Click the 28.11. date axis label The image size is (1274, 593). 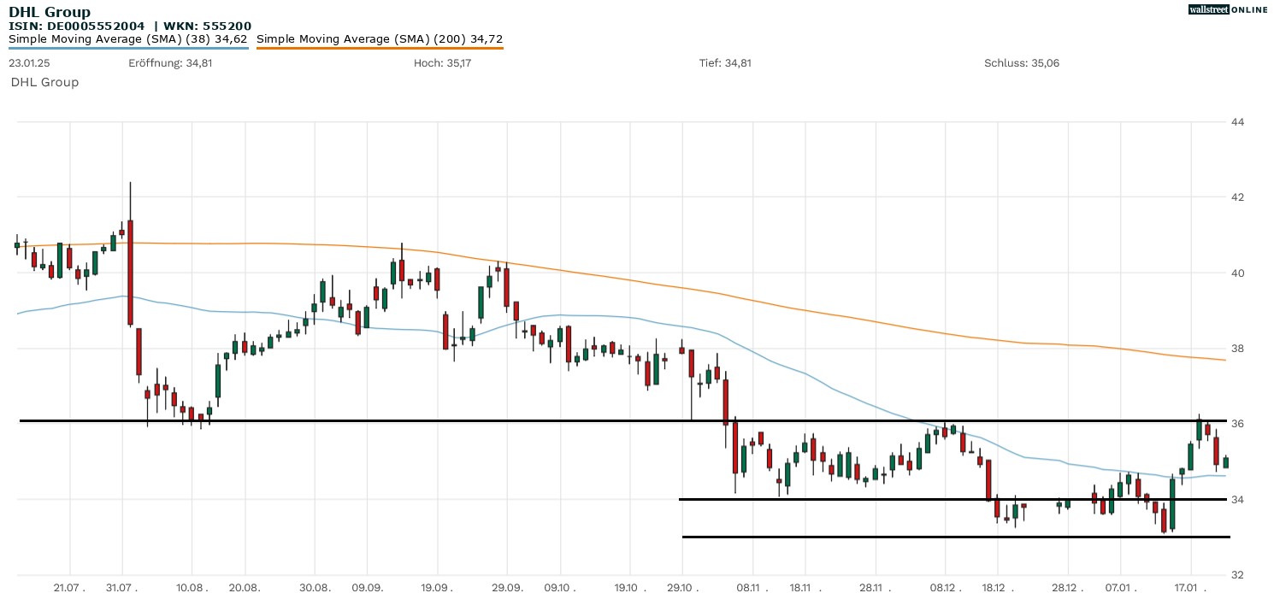pos(875,588)
